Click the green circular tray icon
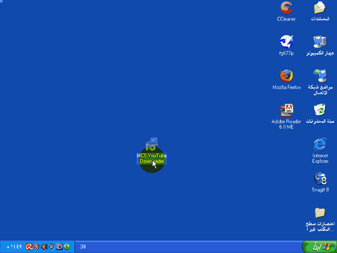The image size is (337, 253). coord(66,247)
